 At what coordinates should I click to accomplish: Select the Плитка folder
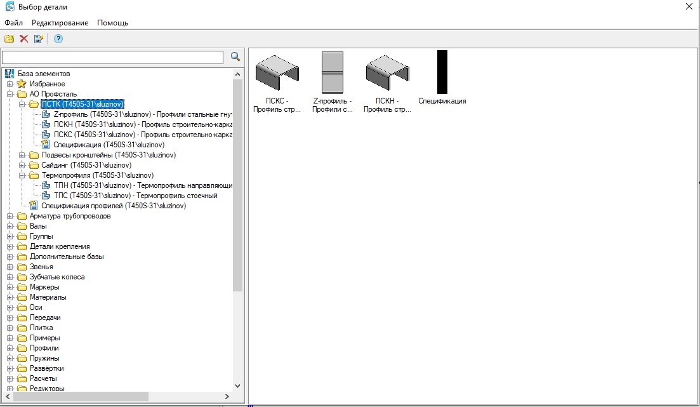[x=41, y=328]
